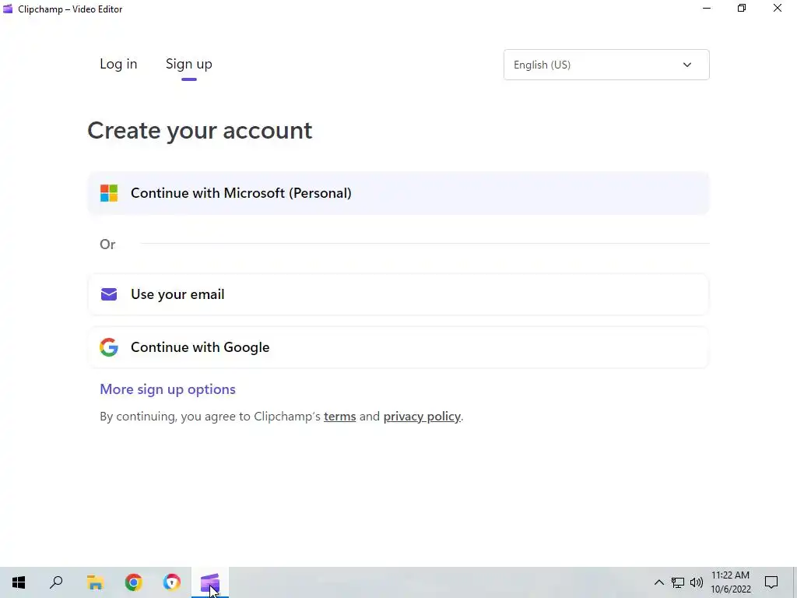
Task: Open taskbar search magnifier
Action: tap(56, 582)
